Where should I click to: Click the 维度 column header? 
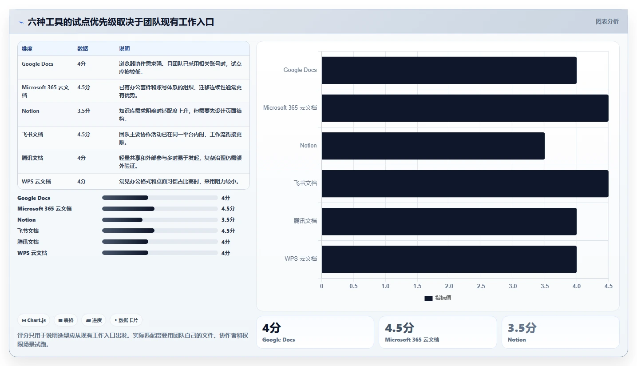pyautogui.click(x=27, y=49)
